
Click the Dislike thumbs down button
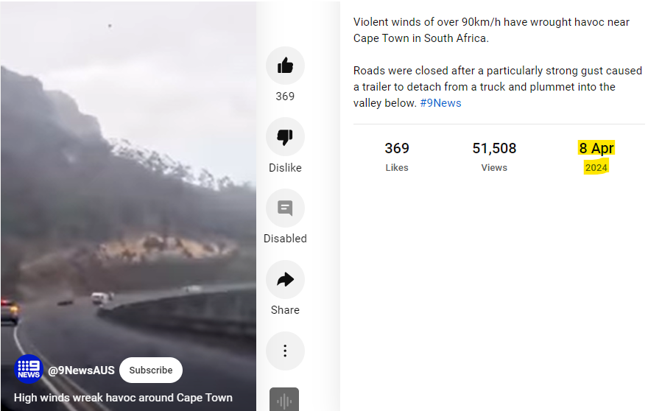click(x=285, y=136)
